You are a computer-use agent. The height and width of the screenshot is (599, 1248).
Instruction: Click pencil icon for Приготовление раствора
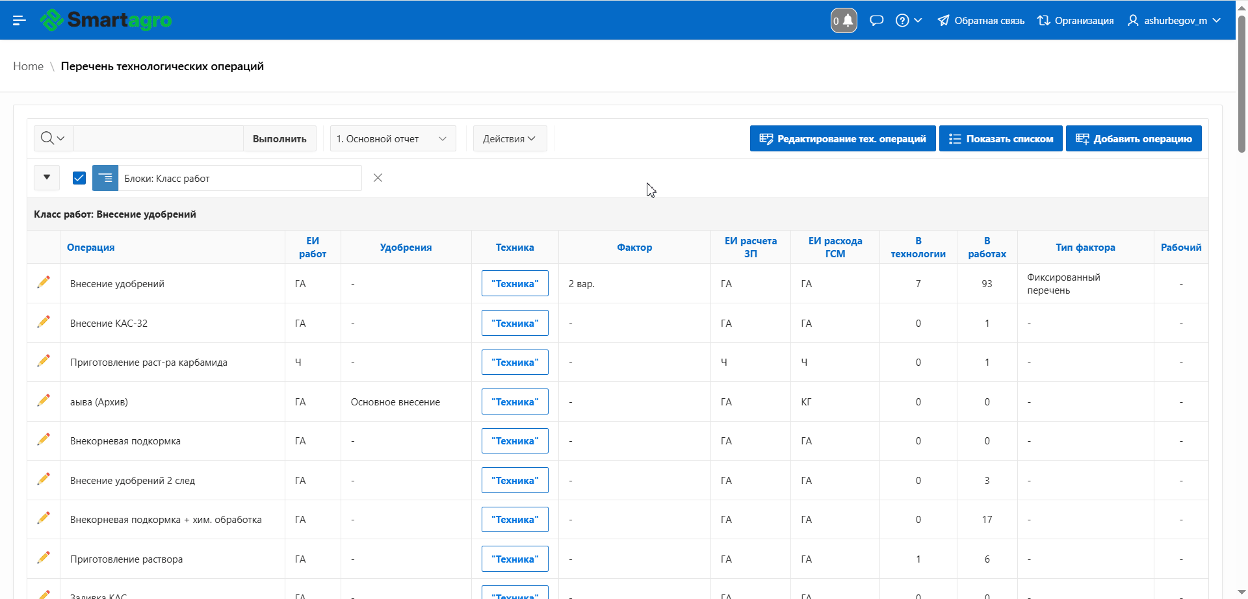tap(44, 558)
